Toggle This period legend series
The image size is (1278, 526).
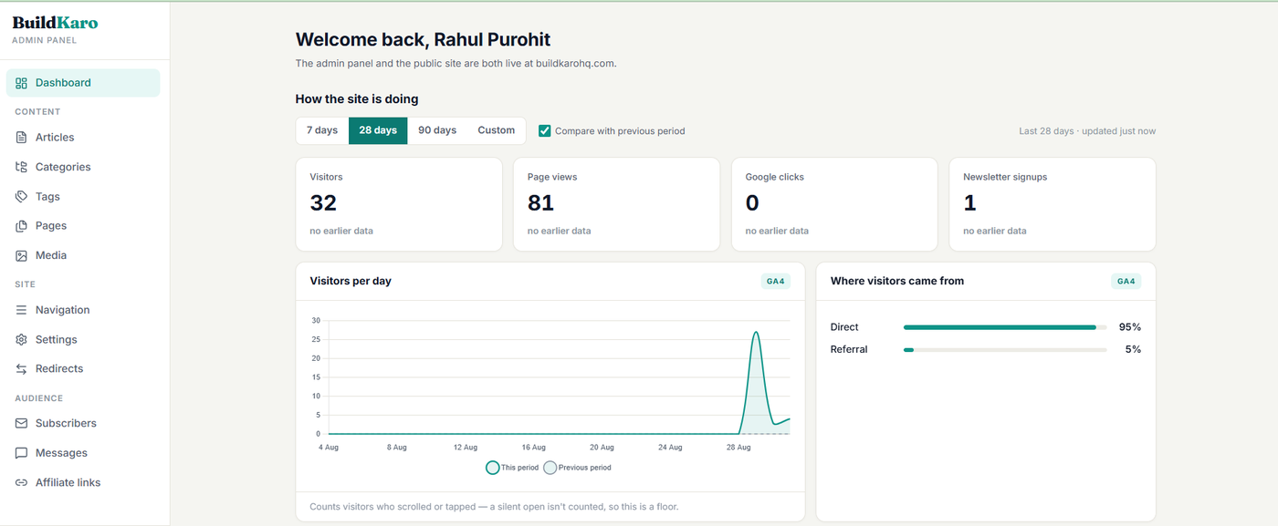(x=513, y=468)
